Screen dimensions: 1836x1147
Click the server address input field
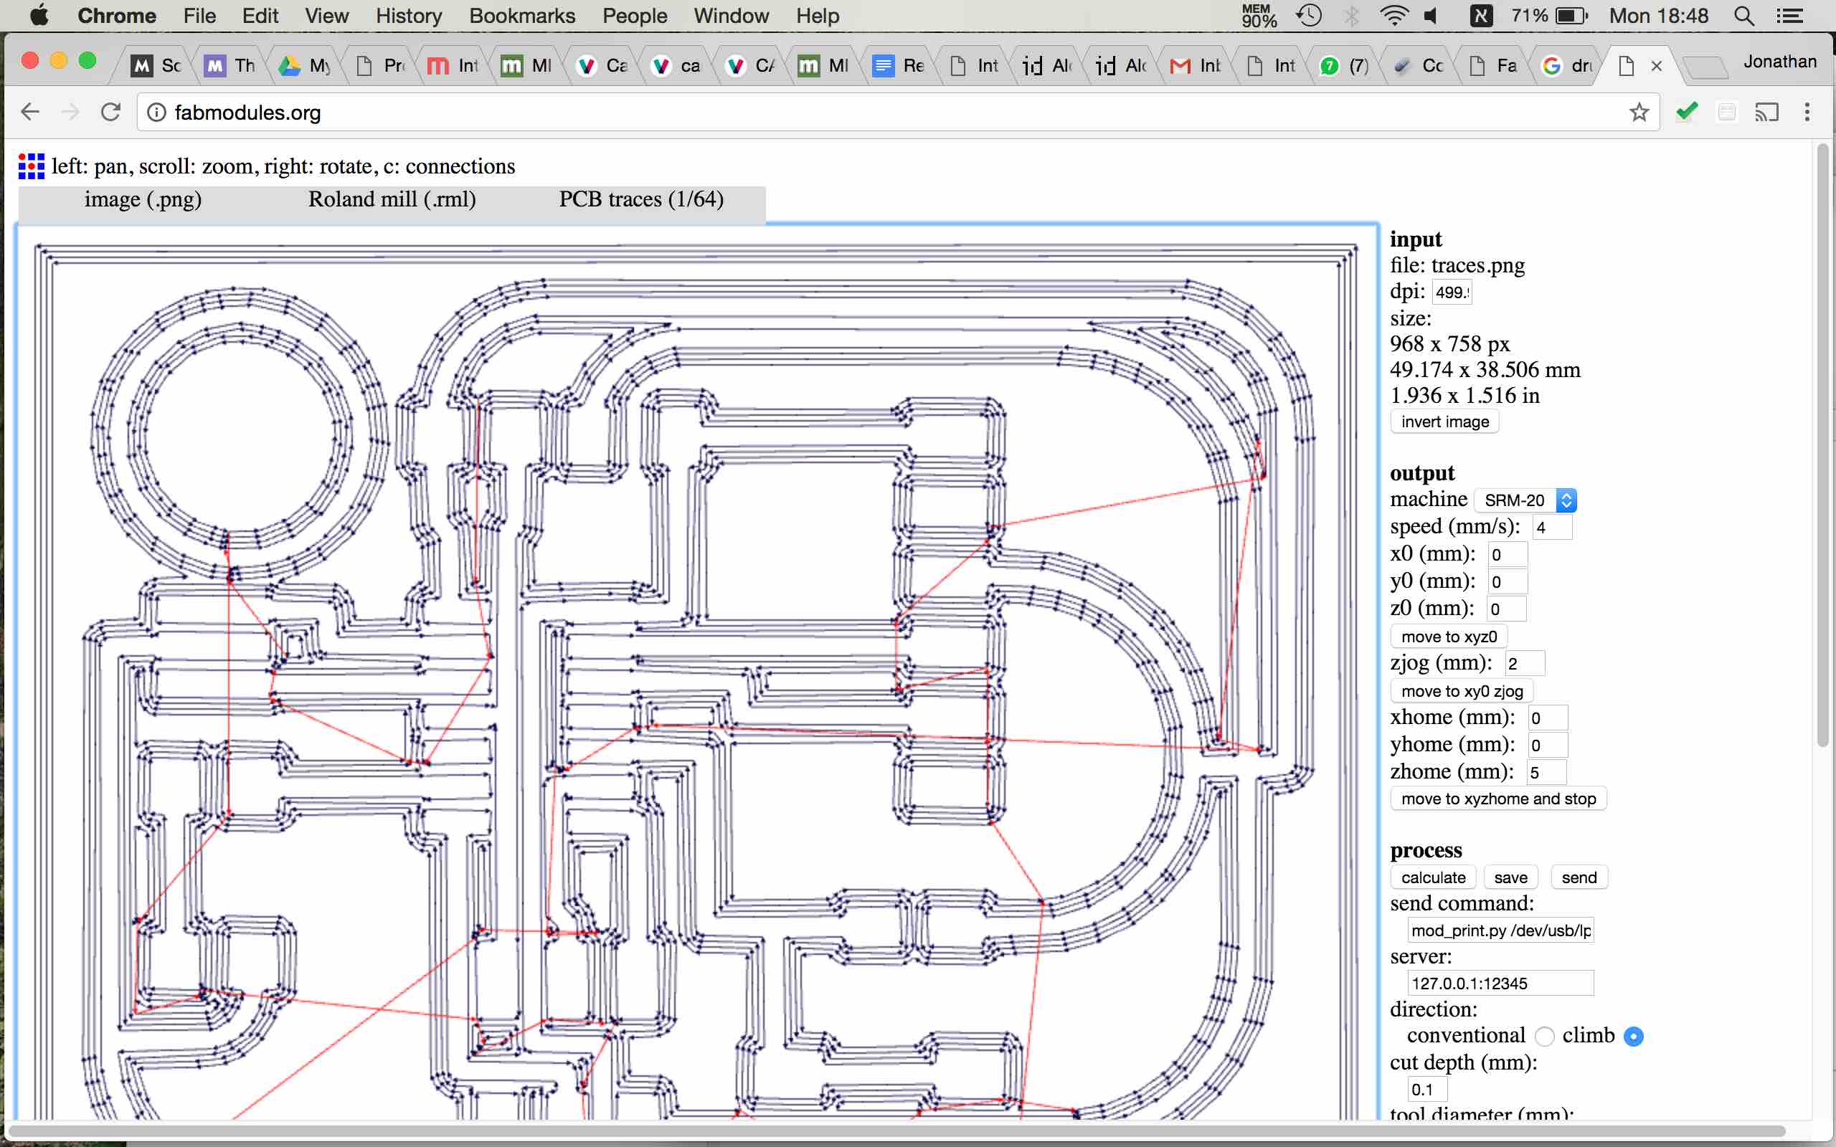point(1500,983)
